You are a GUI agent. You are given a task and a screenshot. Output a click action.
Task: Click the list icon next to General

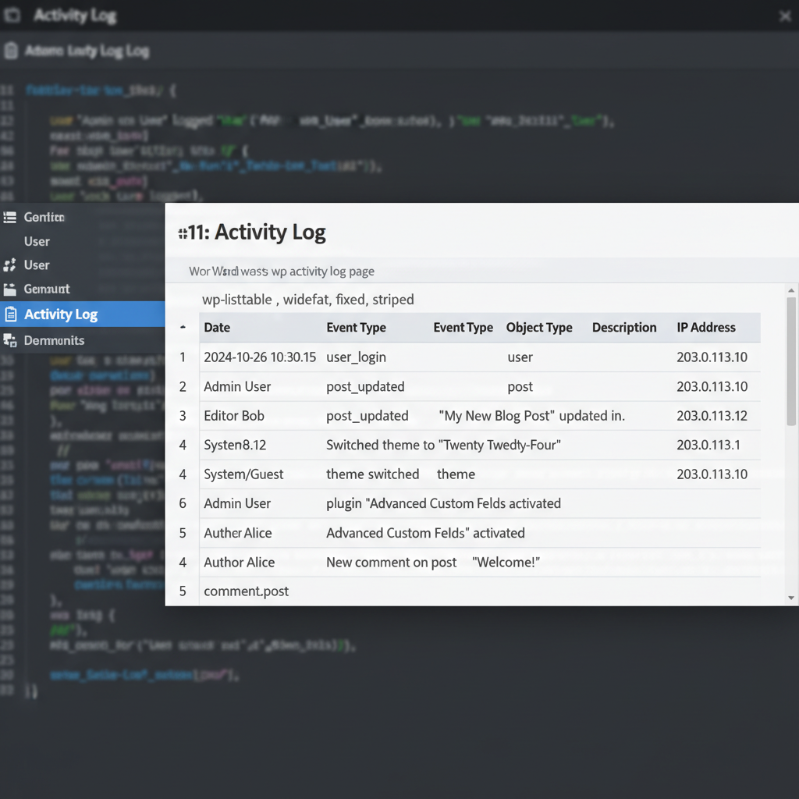pos(11,217)
